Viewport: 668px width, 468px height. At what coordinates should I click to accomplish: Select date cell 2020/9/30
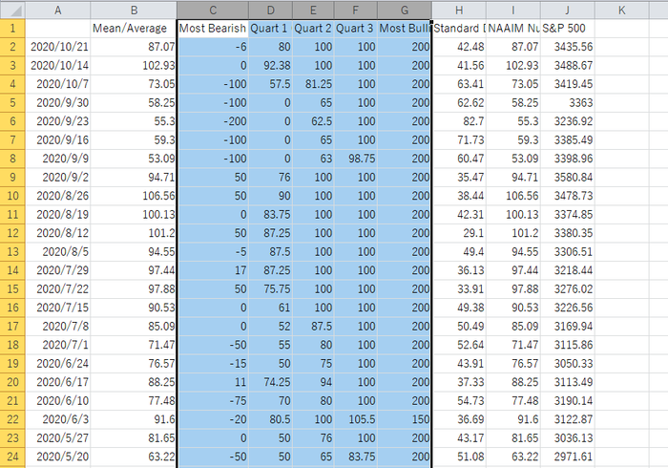(x=58, y=103)
